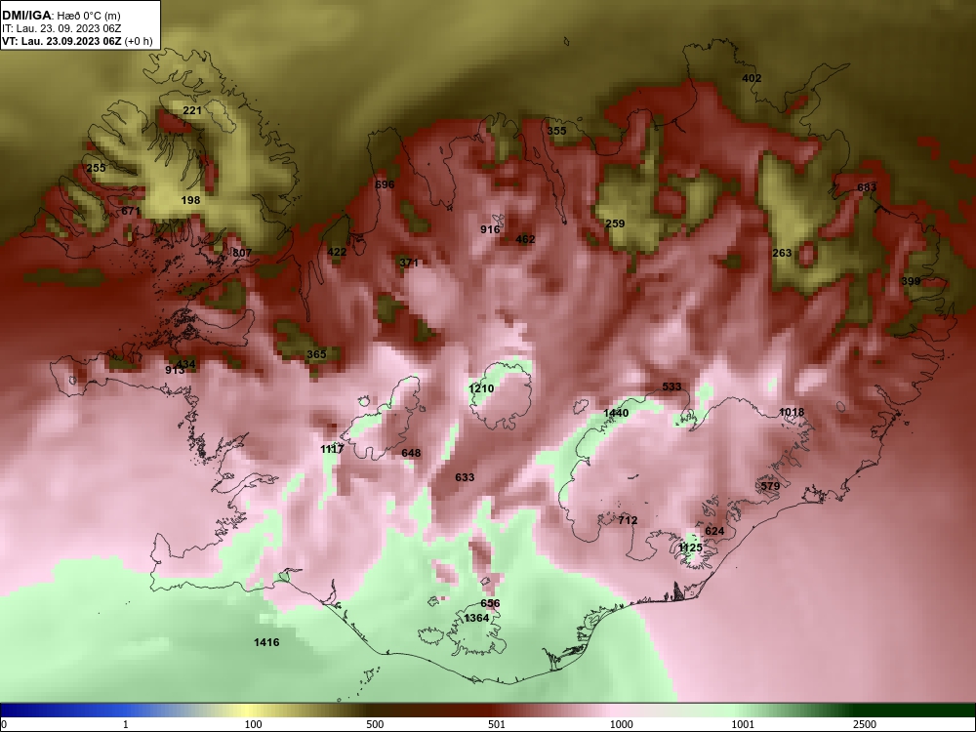
Task: Click the 399 label on the east coast
Action: pos(910,281)
